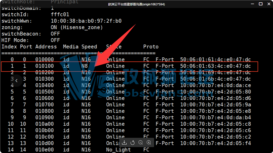Zoom out using the magnifier minus icon
Image resolution: width=273 pixels, height=153 pixels.
pos(140,142)
